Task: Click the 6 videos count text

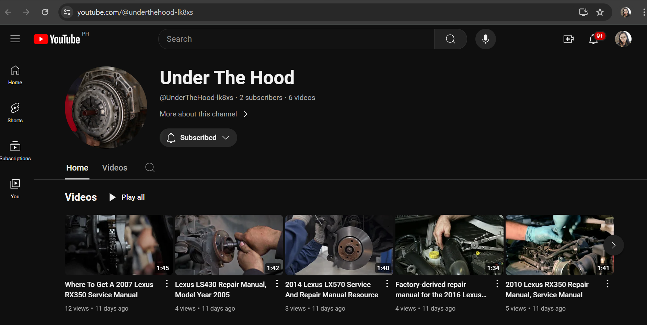Action: pyautogui.click(x=302, y=98)
